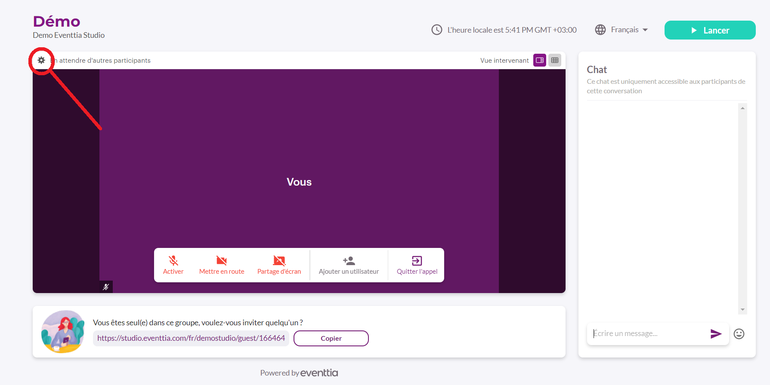Click the chat scrollbar down arrow
The width and height of the screenshot is (770, 385).
tap(742, 310)
